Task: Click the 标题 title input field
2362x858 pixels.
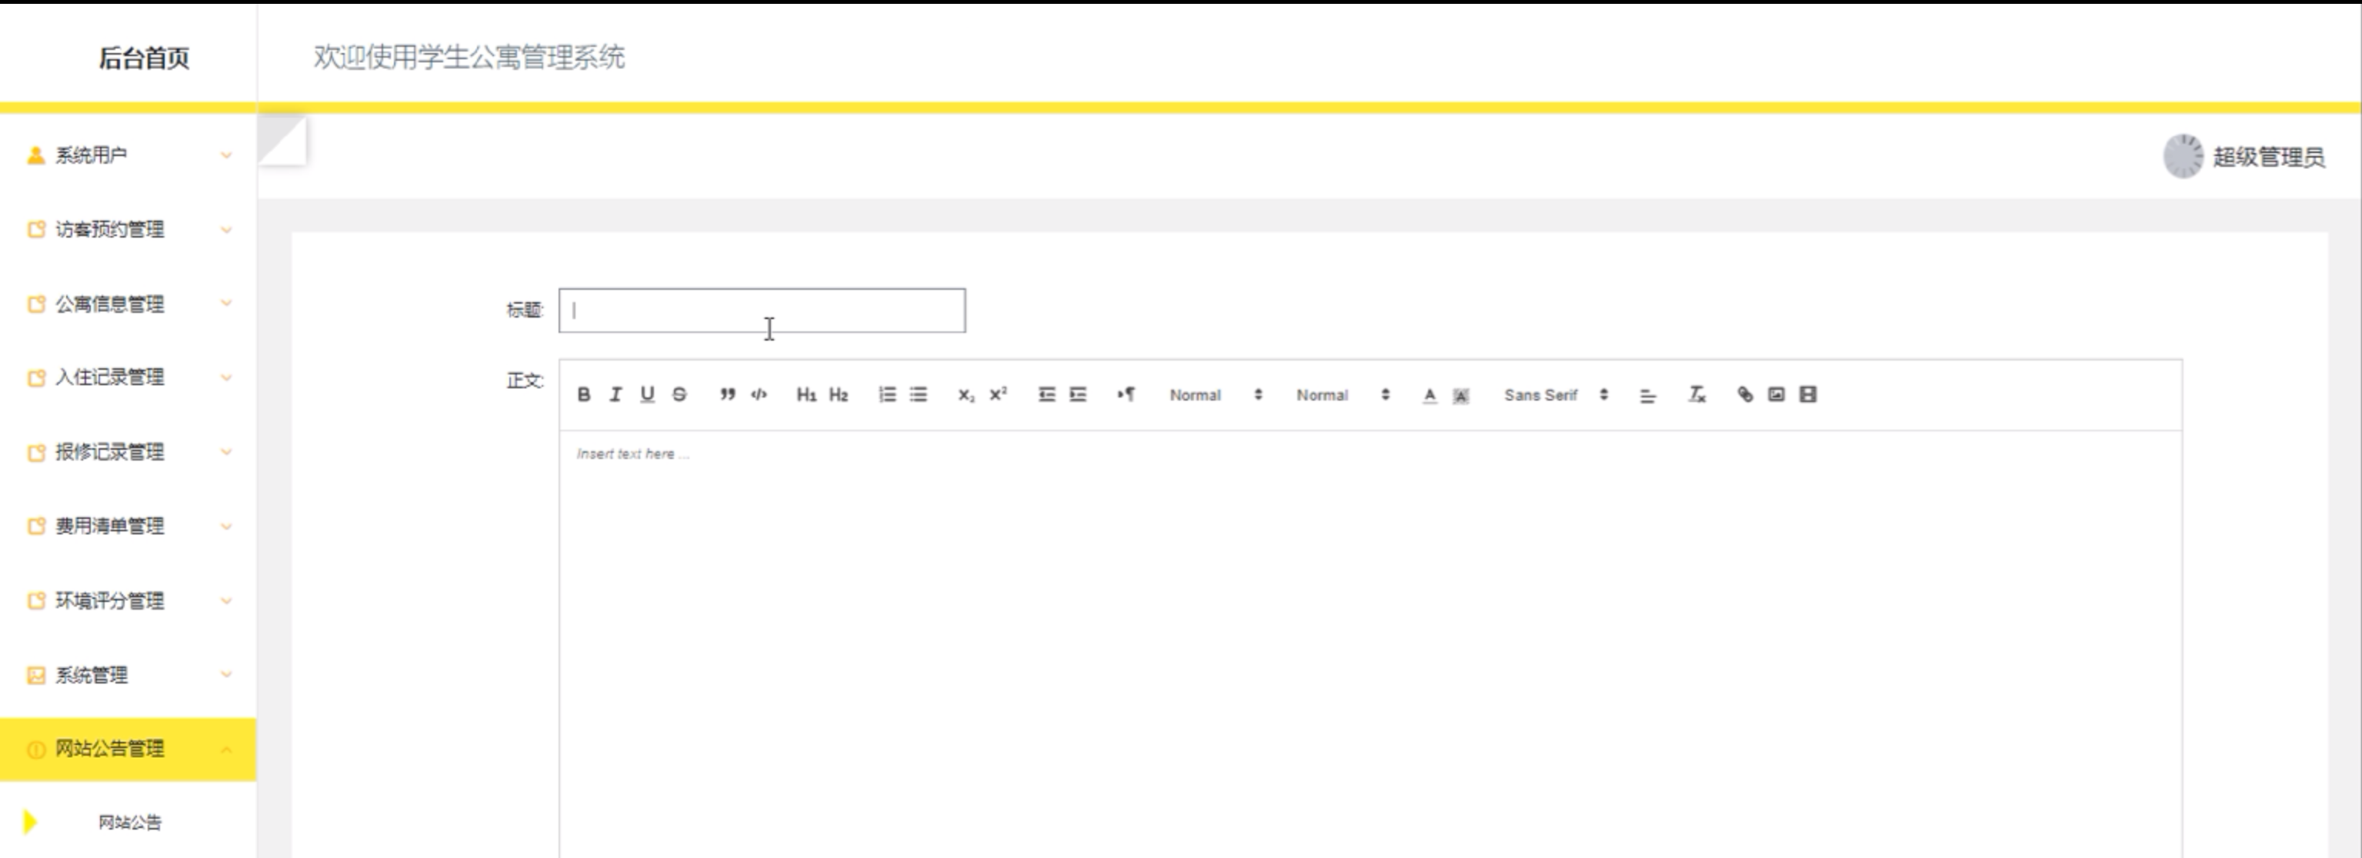Action: pos(761,311)
